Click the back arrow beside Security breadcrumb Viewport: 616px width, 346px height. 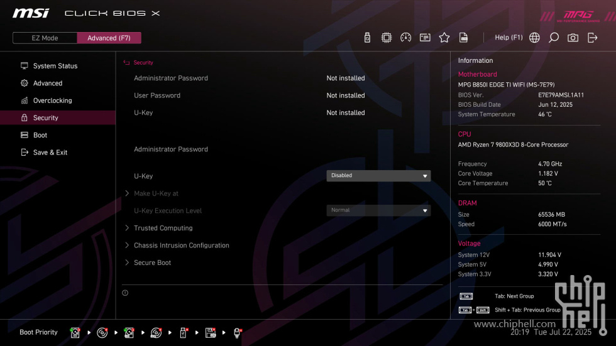pyautogui.click(x=126, y=63)
